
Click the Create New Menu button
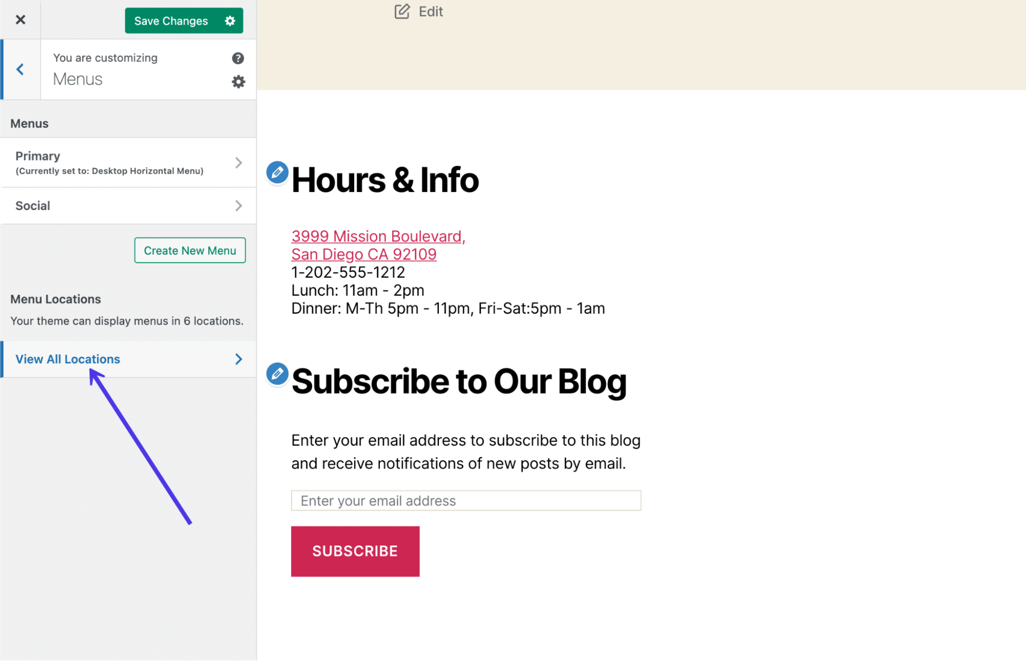[190, 249]
